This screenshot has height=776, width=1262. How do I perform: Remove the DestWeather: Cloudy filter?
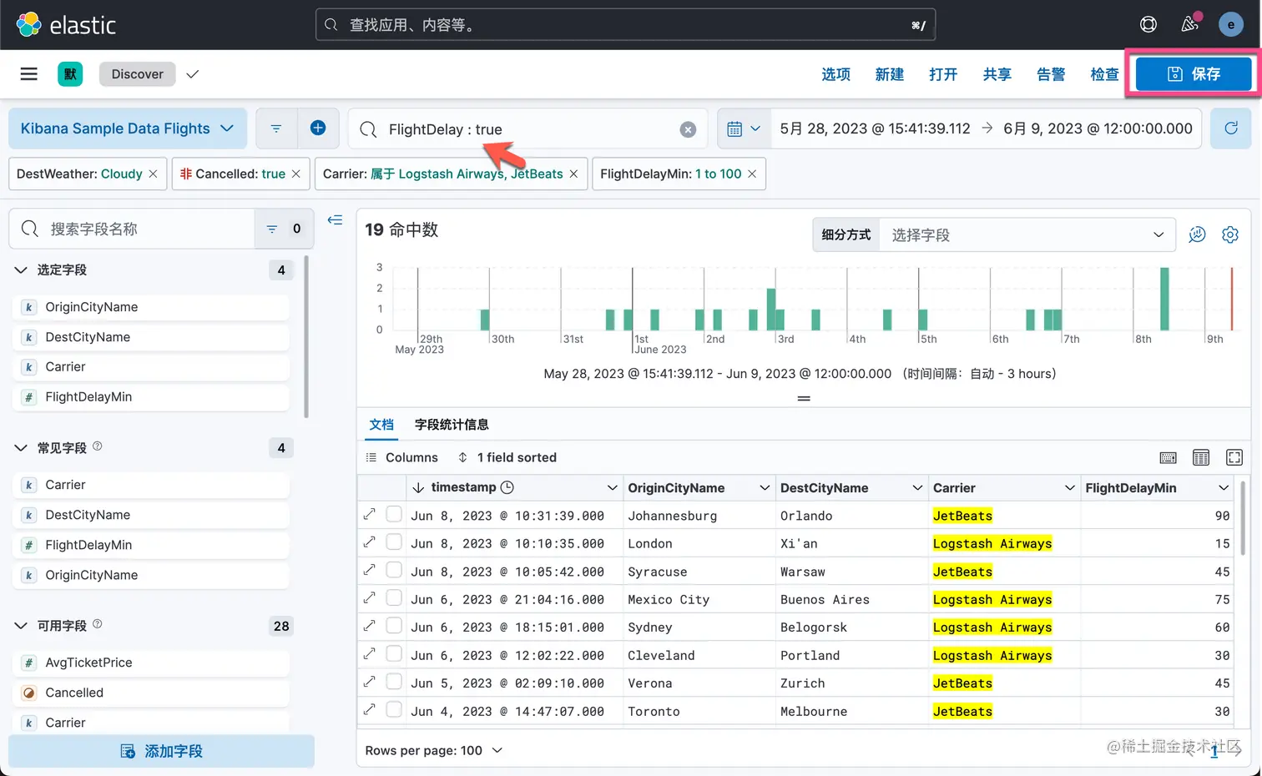153,174
